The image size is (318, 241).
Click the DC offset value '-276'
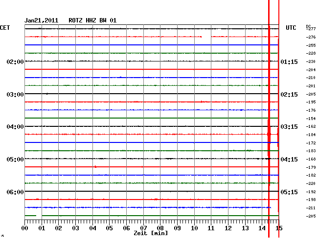point(311,37)
